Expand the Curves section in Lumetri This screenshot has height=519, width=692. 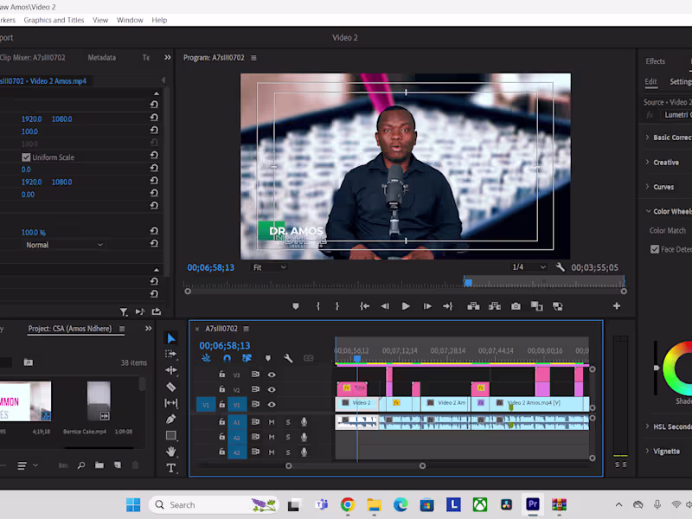click(663, 187)
